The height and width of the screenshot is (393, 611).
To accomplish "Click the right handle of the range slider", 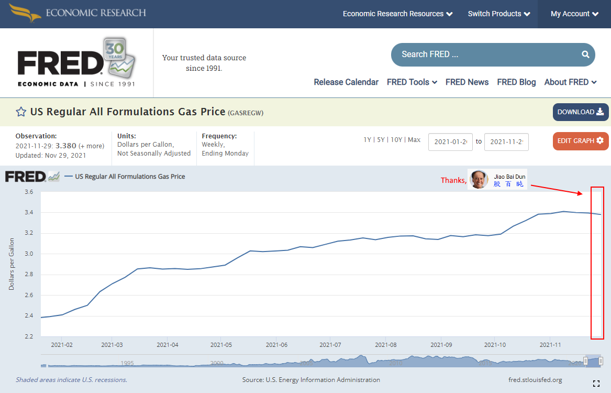I will click(601, 361).
